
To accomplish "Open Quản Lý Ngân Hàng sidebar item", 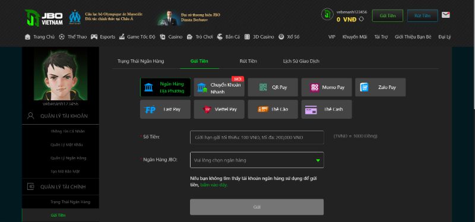I will click(68, 158).
